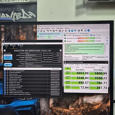Click the question mark help icon in Hard Disk Sentinel
The width and height of the screenshot is (115, 115).
click(85, 30)
